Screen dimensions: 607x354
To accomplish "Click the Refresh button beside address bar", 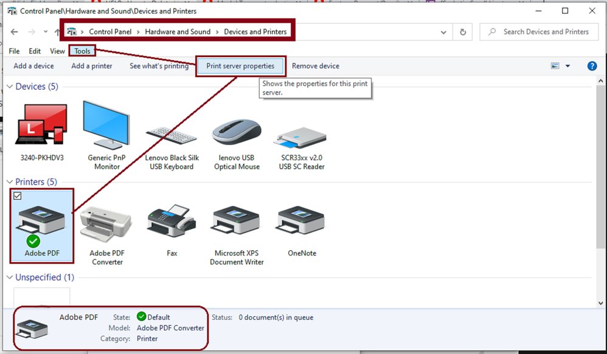I will [463, 32].
